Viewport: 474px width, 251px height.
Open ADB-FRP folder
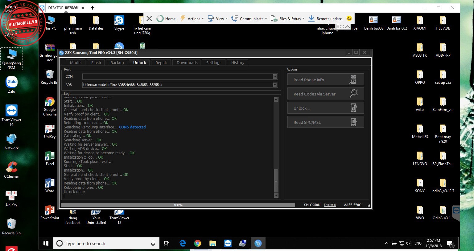click(443, 50)
